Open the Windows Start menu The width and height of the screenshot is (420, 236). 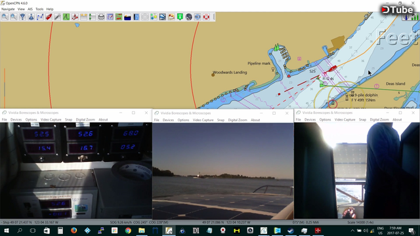(x=7, y=230)
